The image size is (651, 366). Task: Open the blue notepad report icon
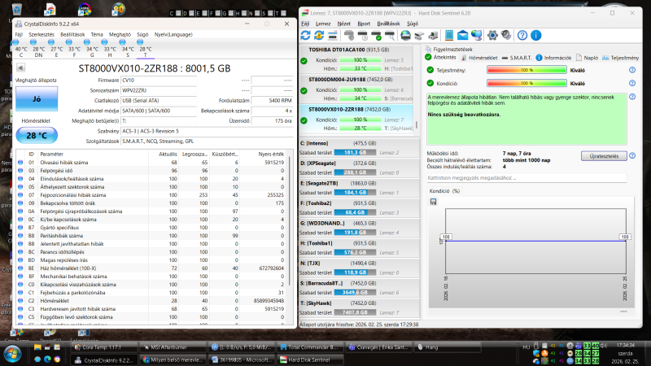point(449,36)
